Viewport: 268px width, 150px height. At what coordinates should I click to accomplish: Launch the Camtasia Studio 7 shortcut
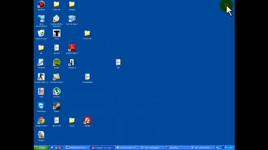(x=57, y=77)
